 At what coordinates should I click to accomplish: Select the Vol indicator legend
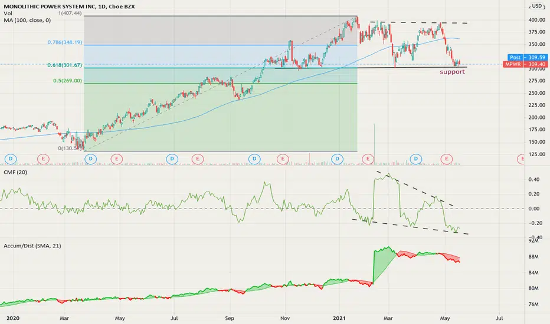pos(8,14)
